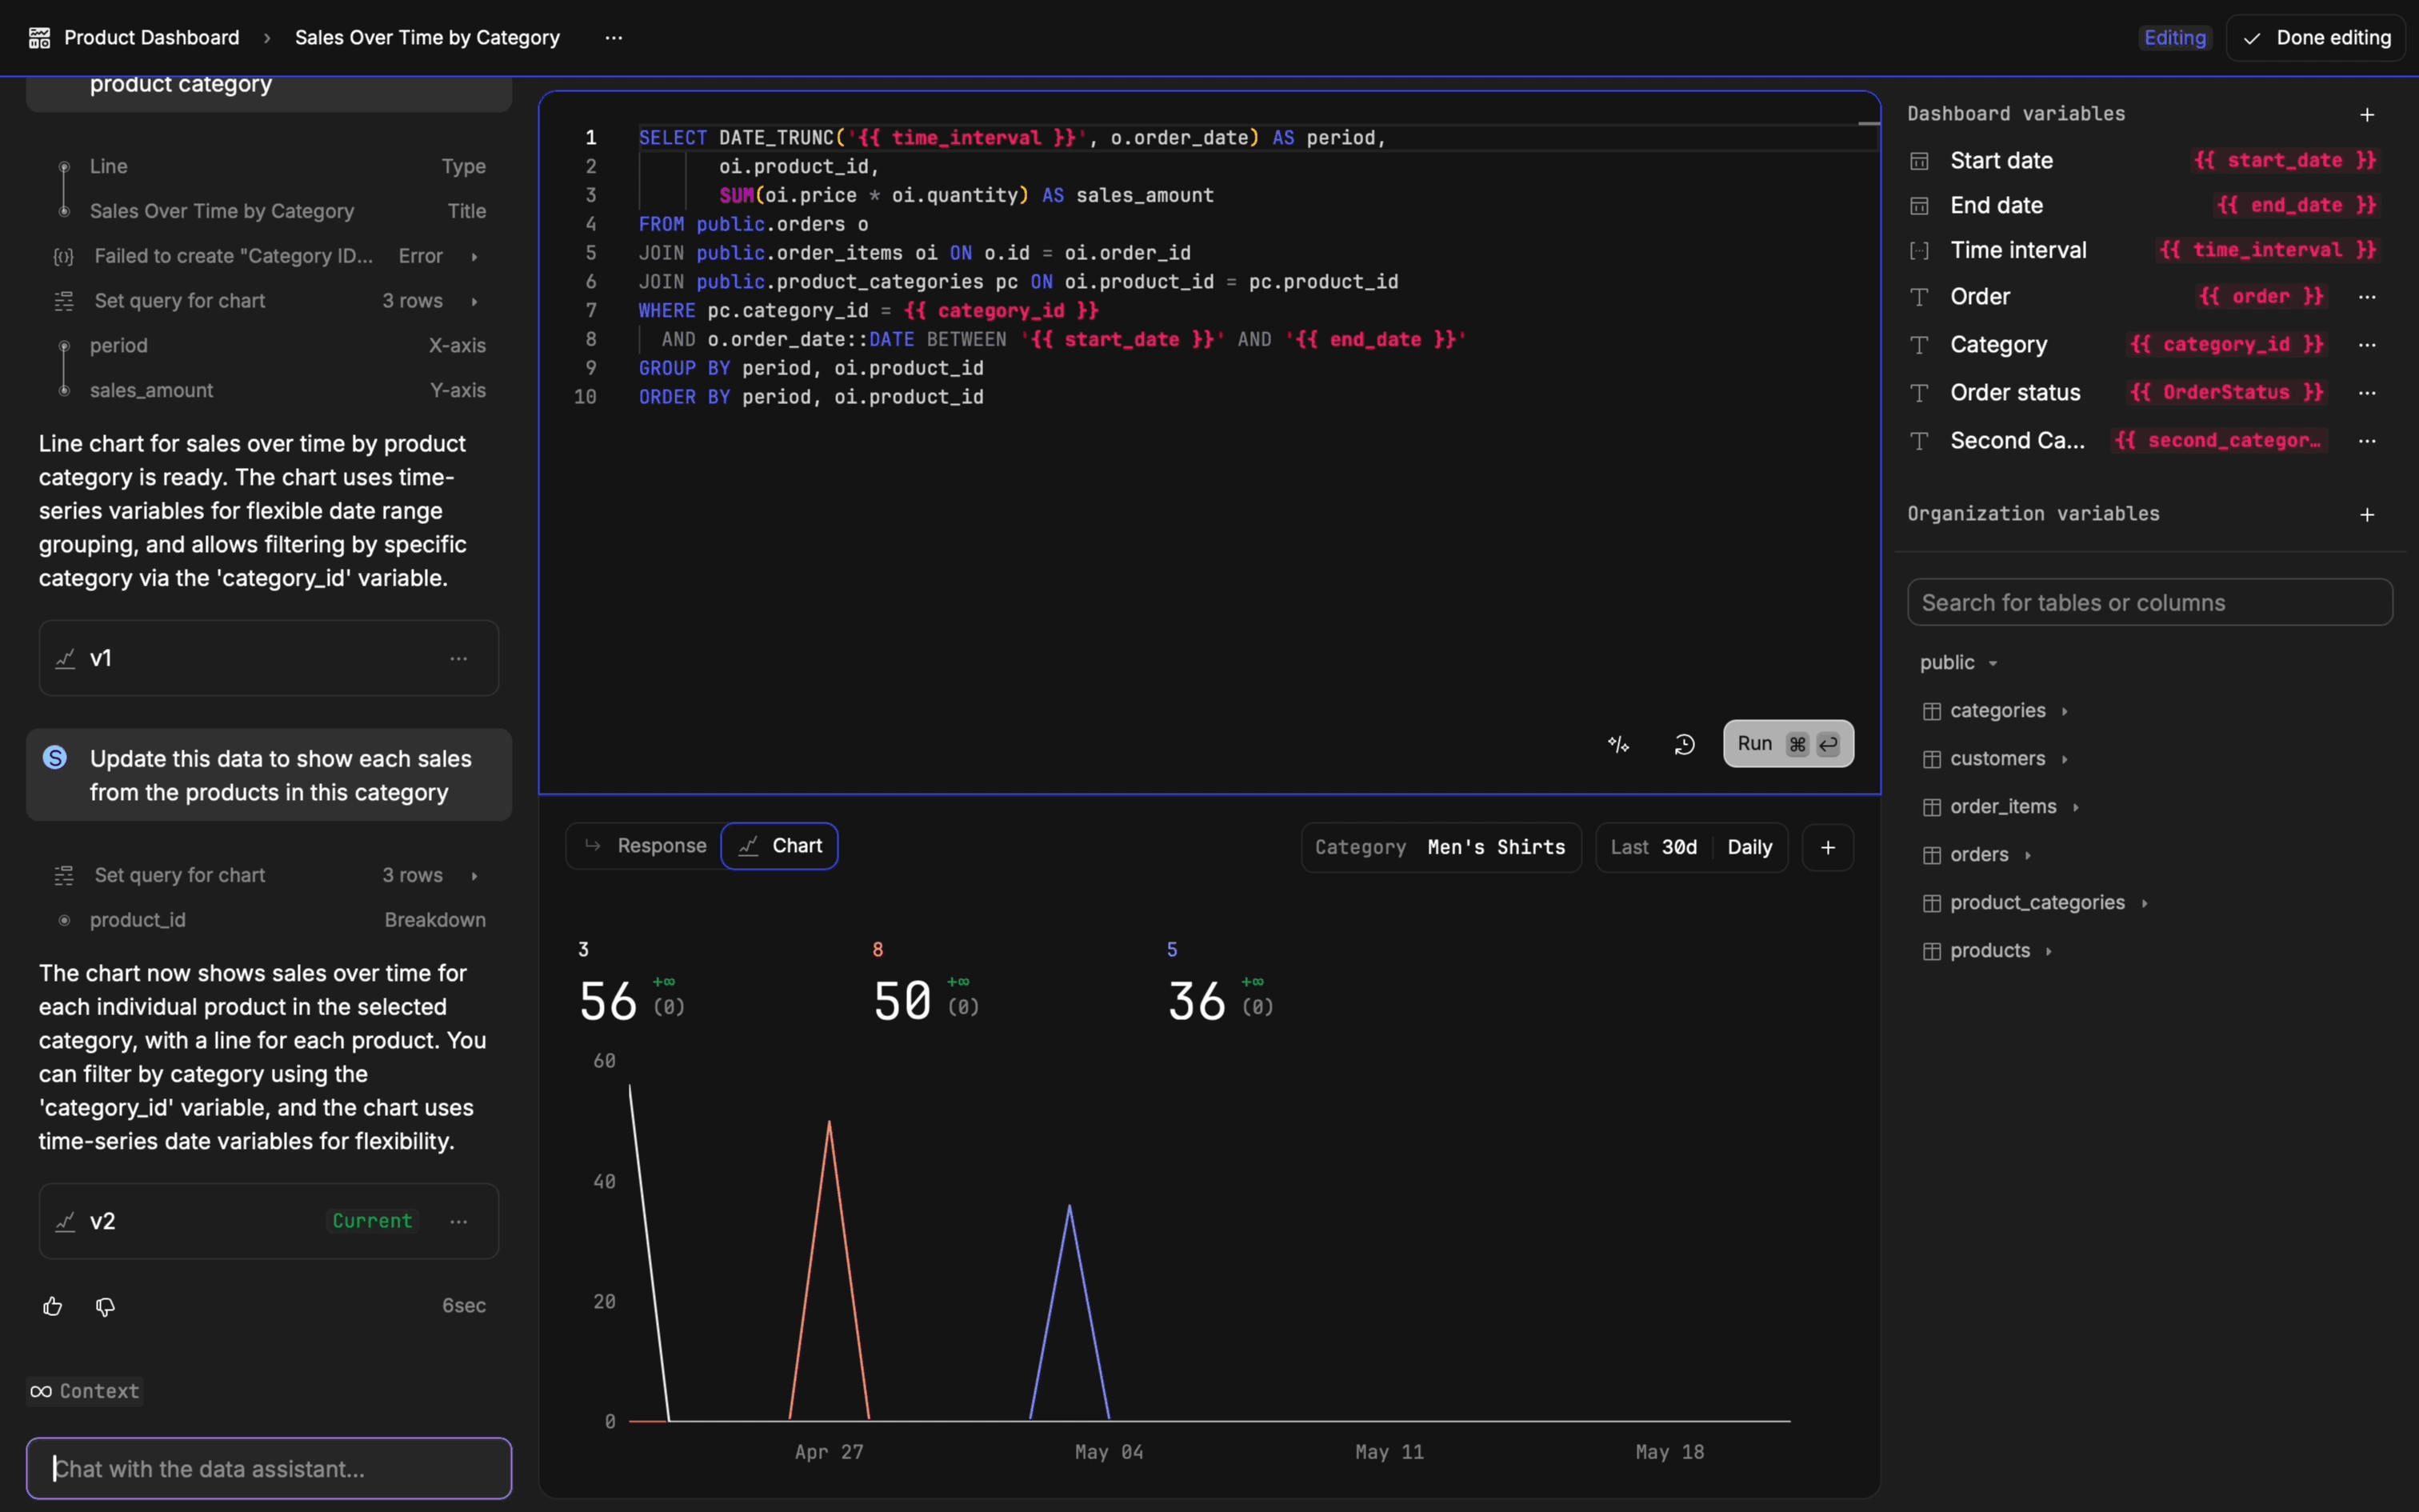This screenshot has width=2419, height=1512.
Task: Focus the tables or columns search field
Action: (x=2149, y=603)
